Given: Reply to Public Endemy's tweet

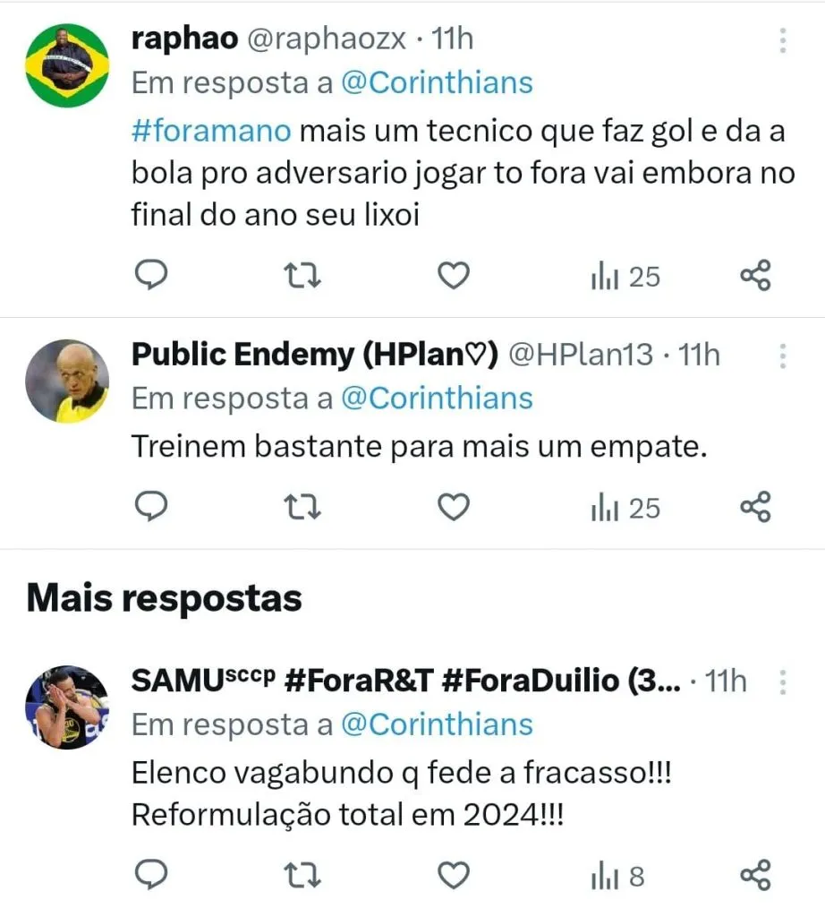Looking at the screenshot, I should (152, 508).
